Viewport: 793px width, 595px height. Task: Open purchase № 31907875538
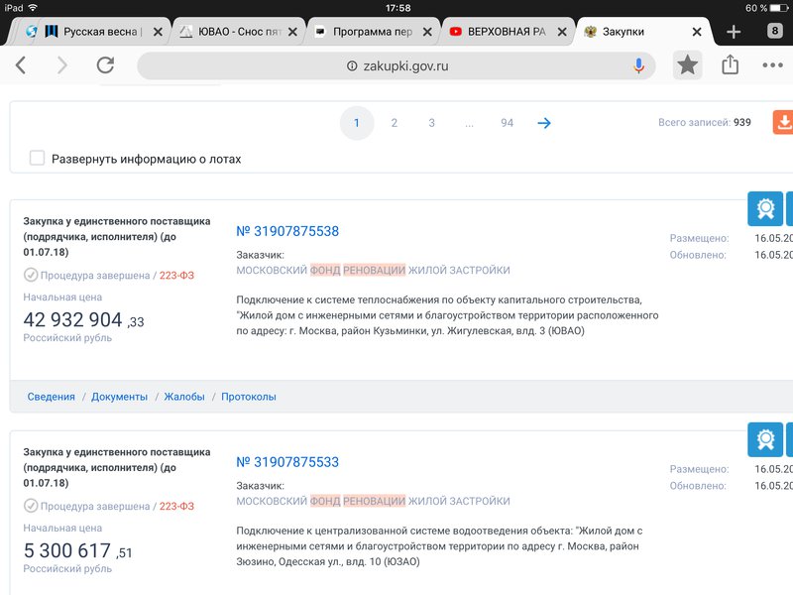pyautogui.click(x=287, y=231)
